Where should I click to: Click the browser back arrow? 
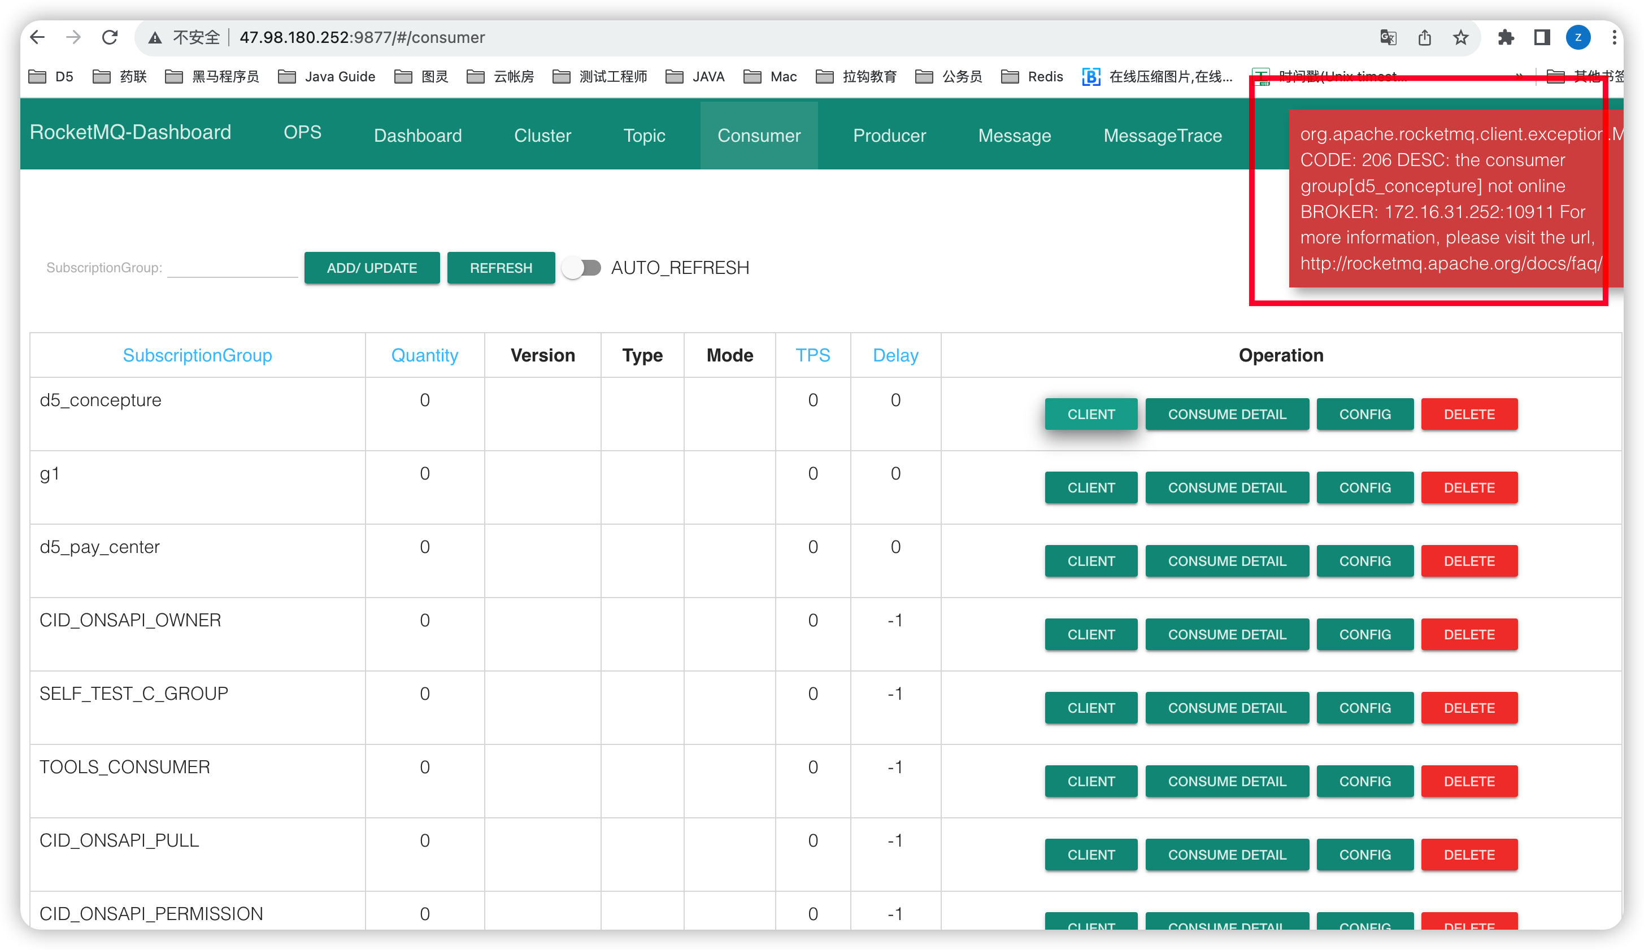click(37, 37)
